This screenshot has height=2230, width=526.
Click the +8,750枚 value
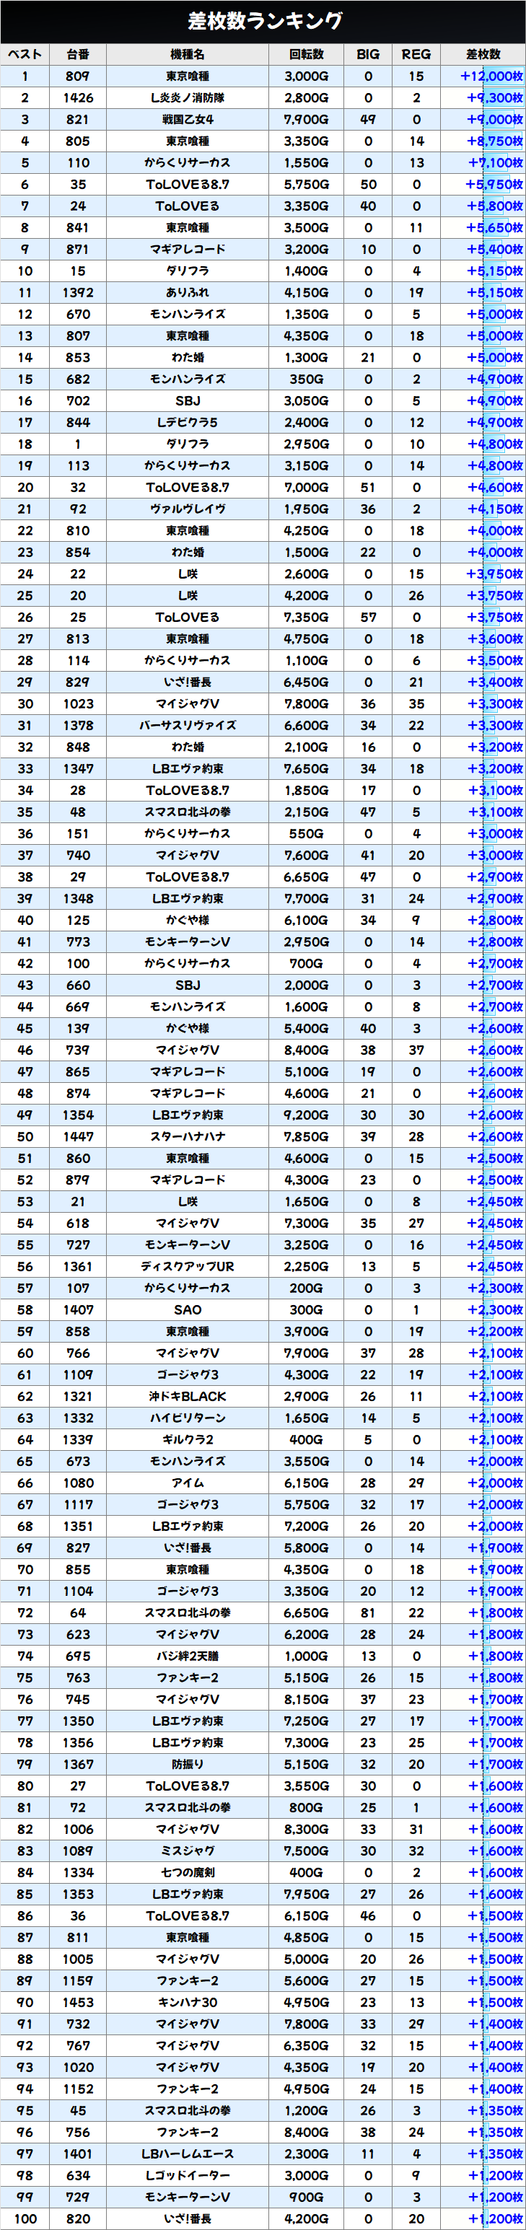click(495, 141)
